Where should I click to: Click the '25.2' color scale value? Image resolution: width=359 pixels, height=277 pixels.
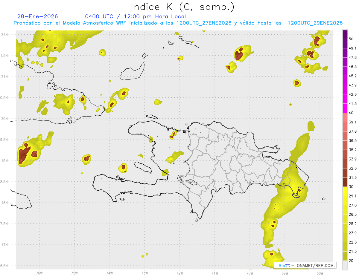tap(352, 224)
